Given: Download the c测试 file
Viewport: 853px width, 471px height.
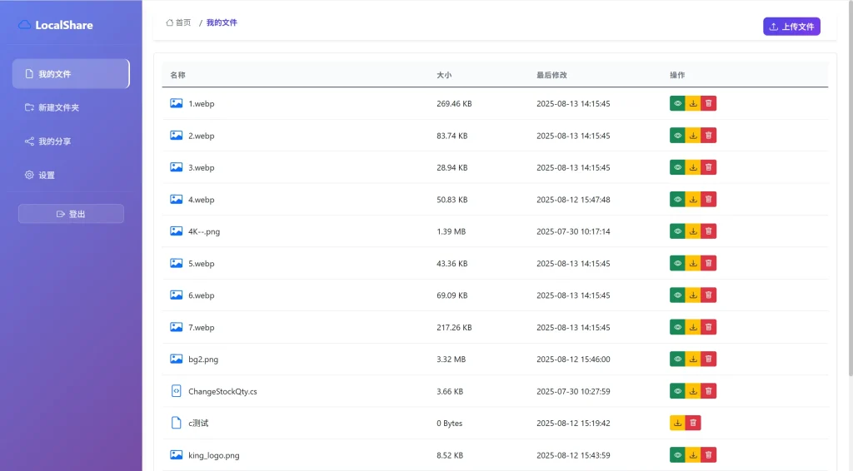Looking at the screenshot, I should click(x=677, y=423).
